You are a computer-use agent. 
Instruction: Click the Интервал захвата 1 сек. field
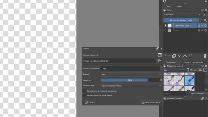(x=130, y=69)
